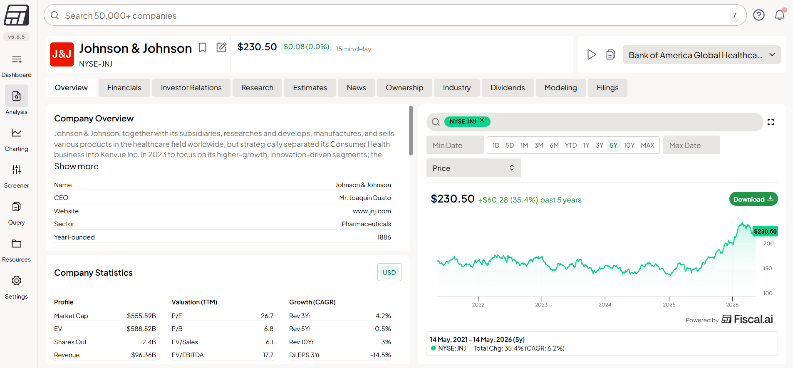This screenshot has height=368, width=793.
Task: Click the play icon near transcript selector
Action: pyautogui.click(x=591, y=54)
